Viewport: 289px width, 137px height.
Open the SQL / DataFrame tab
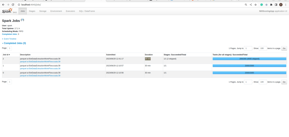coord(87,11)
